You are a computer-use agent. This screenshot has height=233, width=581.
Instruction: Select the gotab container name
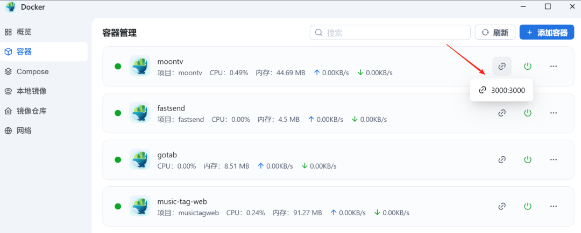pyautogui.click(x=167, y=155)
